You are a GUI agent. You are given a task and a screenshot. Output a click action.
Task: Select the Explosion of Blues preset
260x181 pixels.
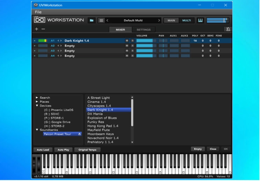coord(102,118)
